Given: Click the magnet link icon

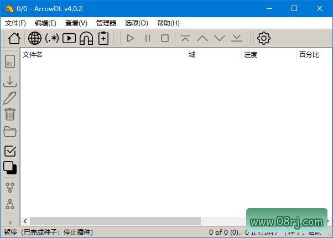Looking at the screenshot, I should tap(86, 38).
